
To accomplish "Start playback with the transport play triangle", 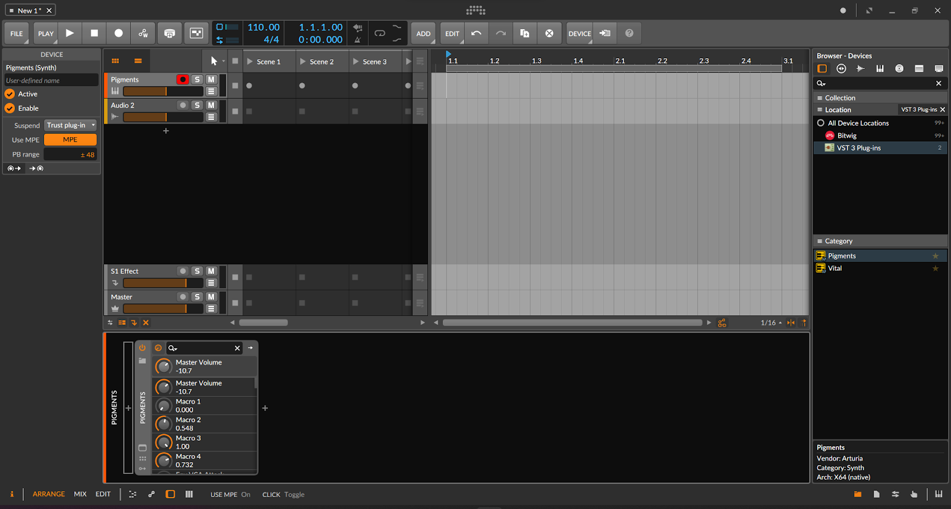I will tap(70, 33).
